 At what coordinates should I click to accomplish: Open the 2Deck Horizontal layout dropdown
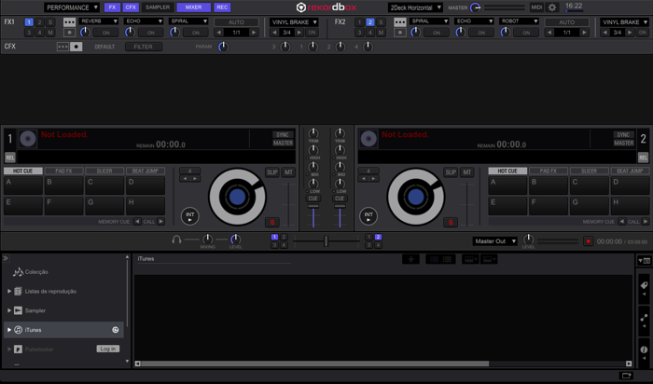tap(415, 7)
